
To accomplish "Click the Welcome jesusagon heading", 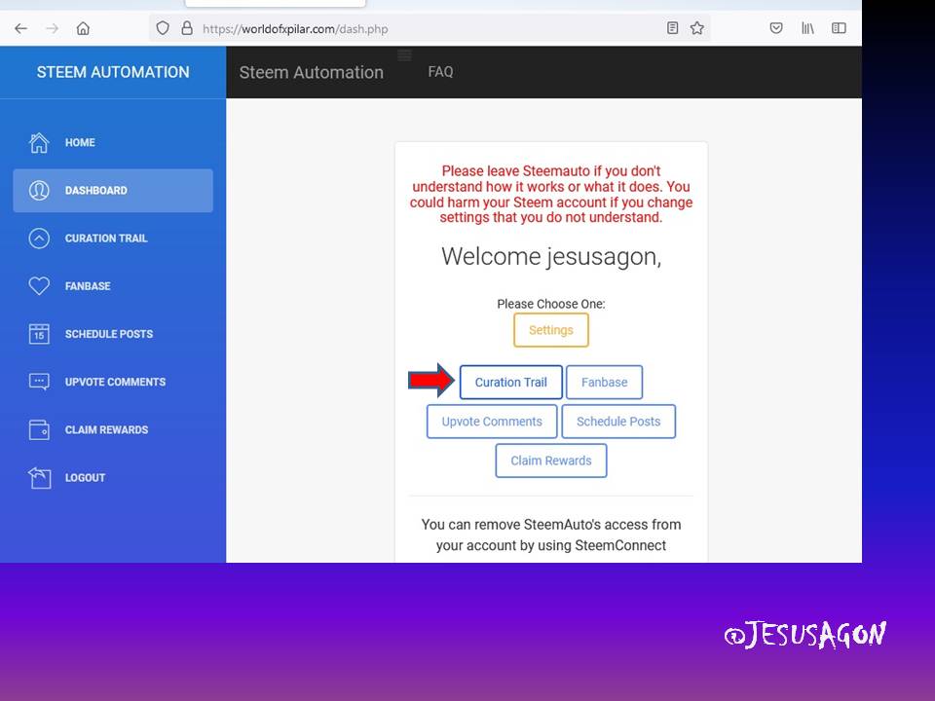I will [551, 257].
